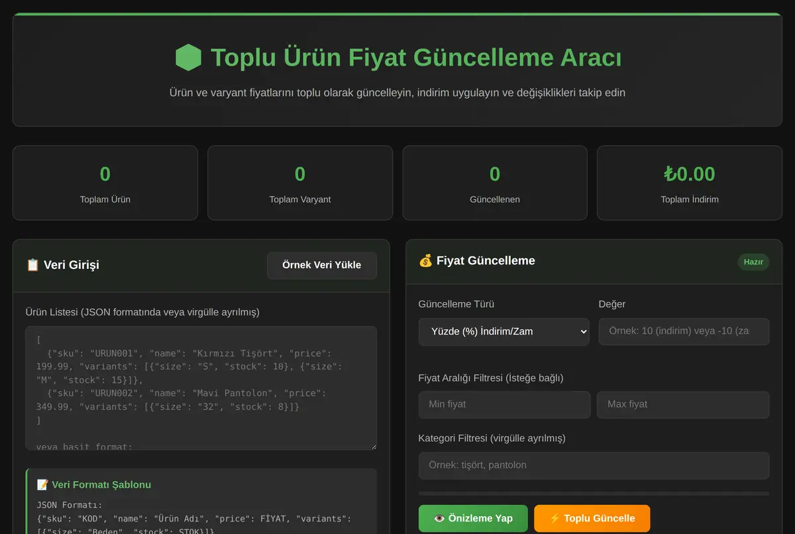Focus the Kategori Filtresi input field
This screenshot has height=534, width=795.
click(594, 465)
